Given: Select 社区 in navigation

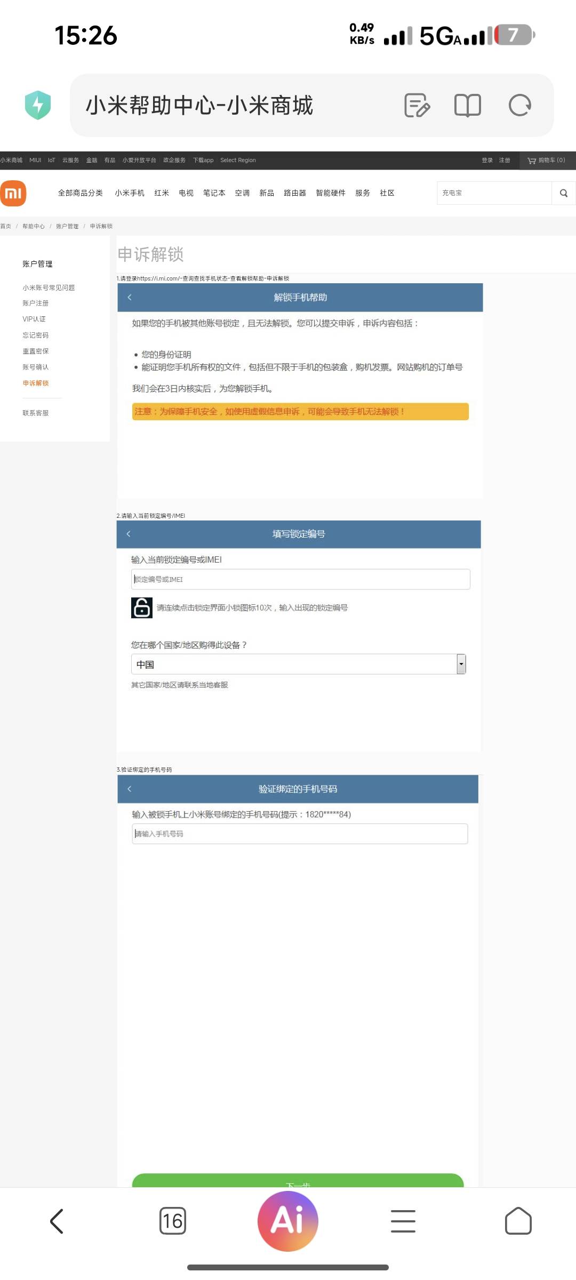Looking at the screenshot, I should coord(387,193).
